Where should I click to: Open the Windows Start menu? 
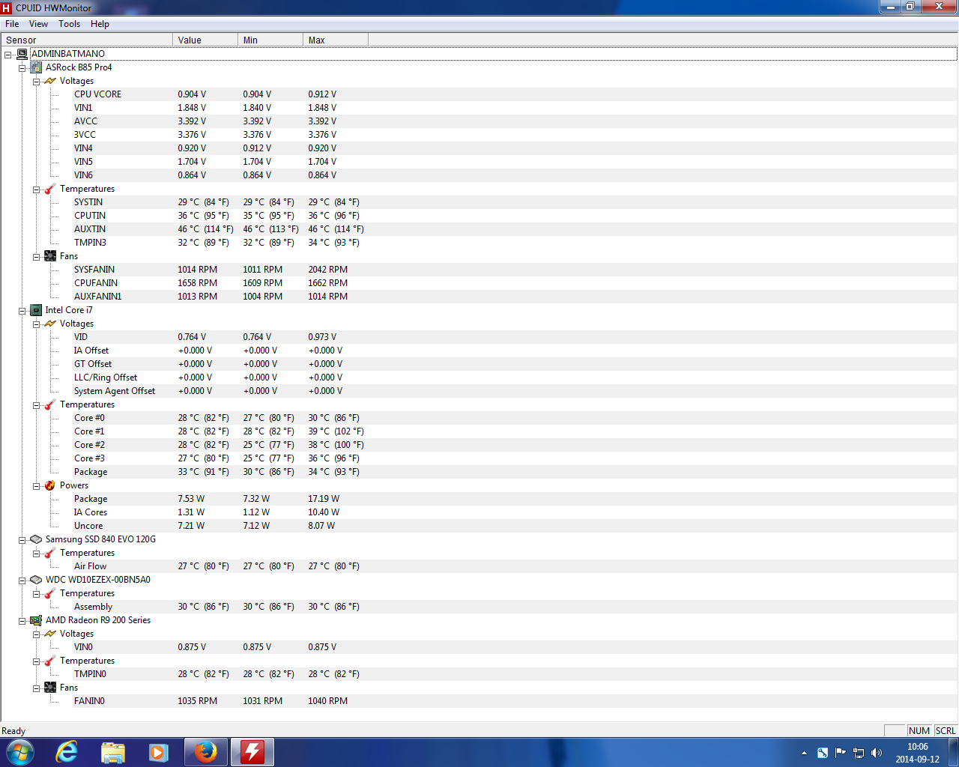point(19,752)
